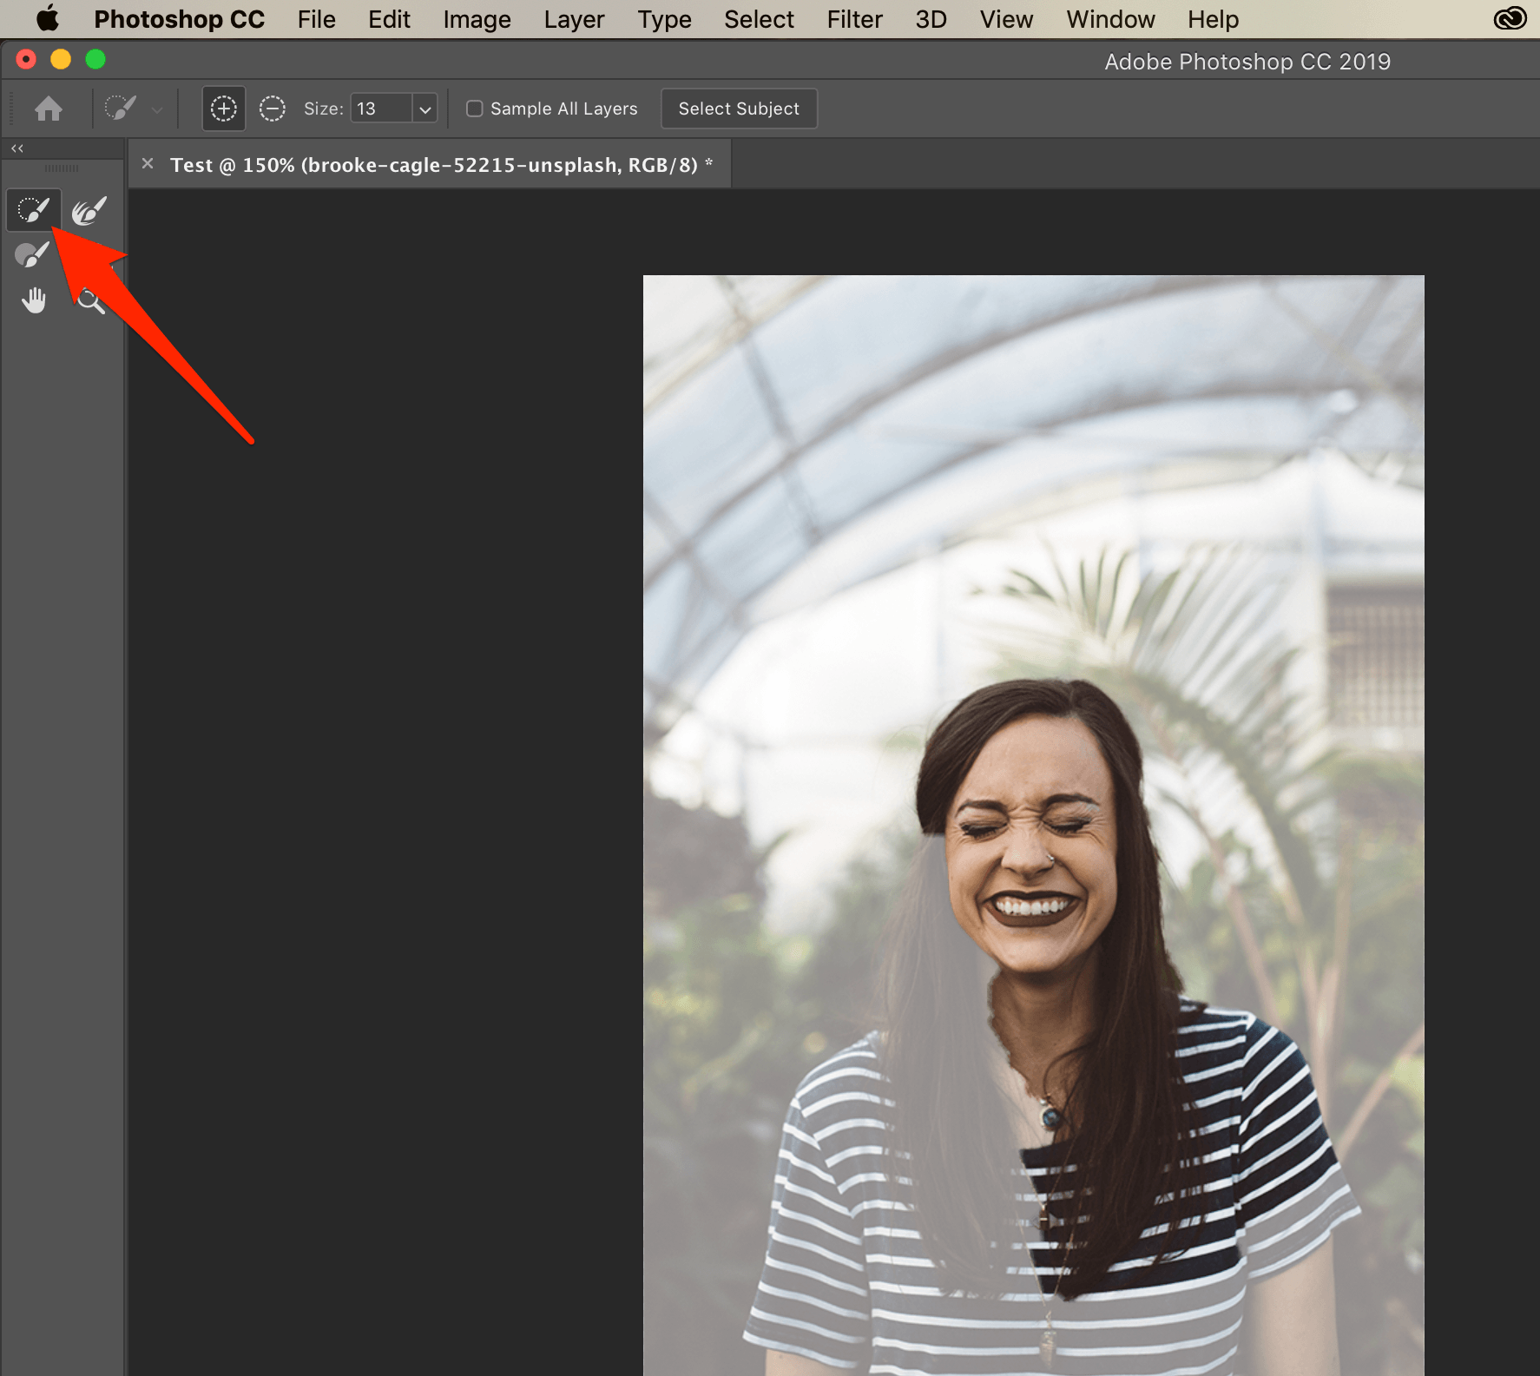
Task: Click the Select Subject button
Action: (739, 109)
